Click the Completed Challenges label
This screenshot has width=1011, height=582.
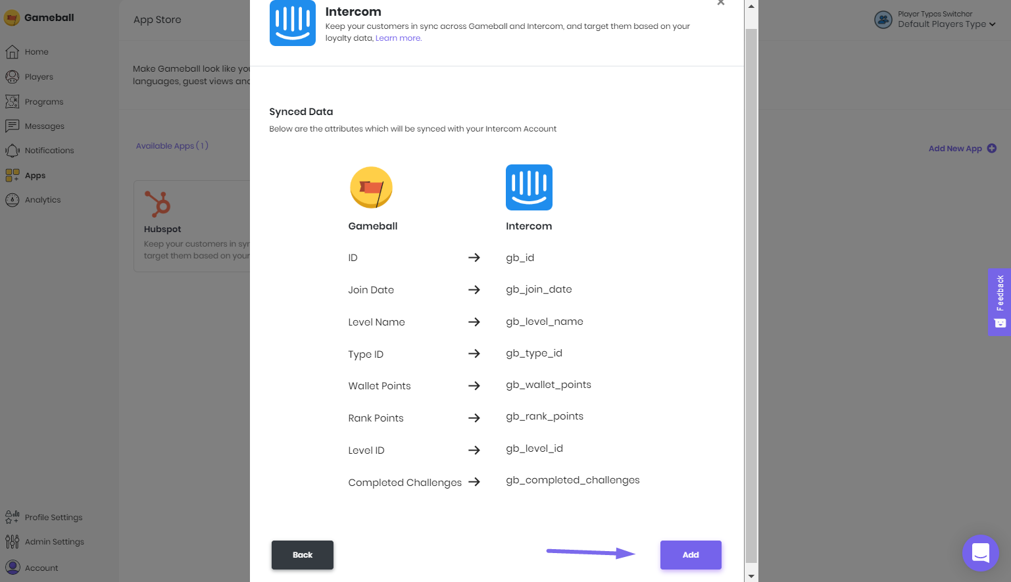pyautogui.click(x=405, y=483)
